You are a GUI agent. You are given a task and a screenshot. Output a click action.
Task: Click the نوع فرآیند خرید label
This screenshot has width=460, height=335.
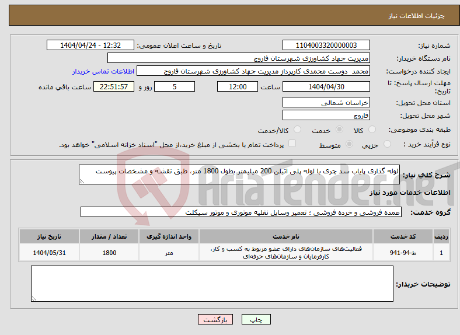pyautogui.click(x=427, y=144)
